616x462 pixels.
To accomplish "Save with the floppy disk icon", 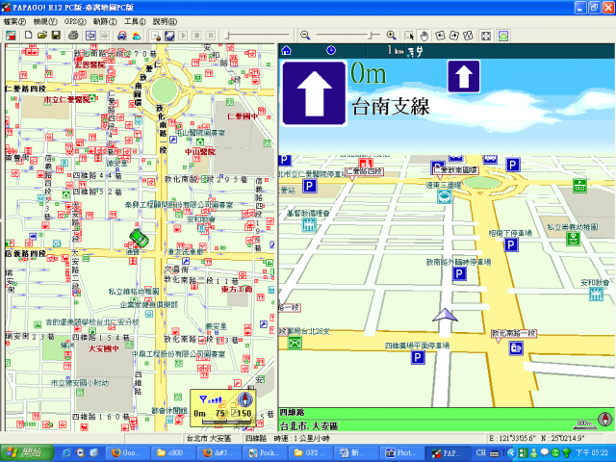I will pyautogui.click(x=56, y=36).
